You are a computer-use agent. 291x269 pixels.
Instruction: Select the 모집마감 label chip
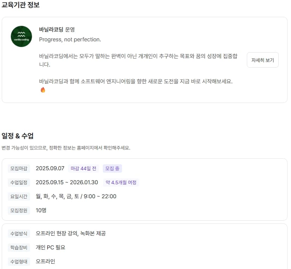[x=19, y=168]
